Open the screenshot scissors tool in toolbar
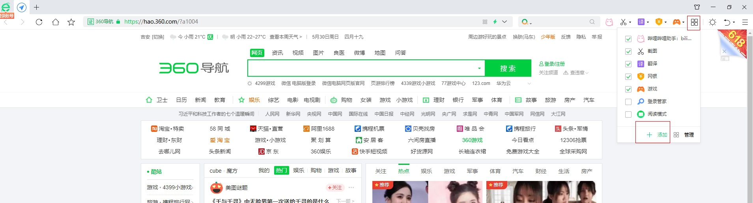753x203 pixels. point(623,22)
